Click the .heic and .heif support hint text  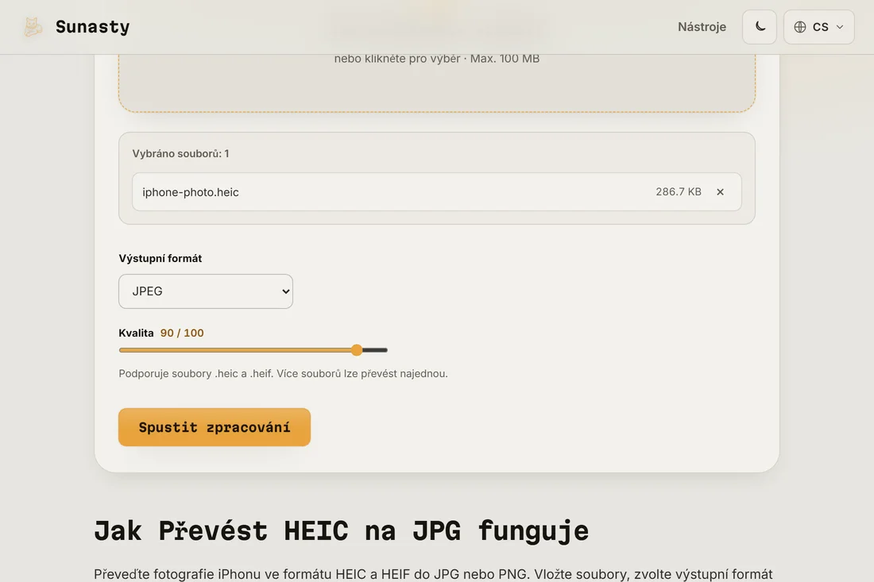tap(283, 374)
